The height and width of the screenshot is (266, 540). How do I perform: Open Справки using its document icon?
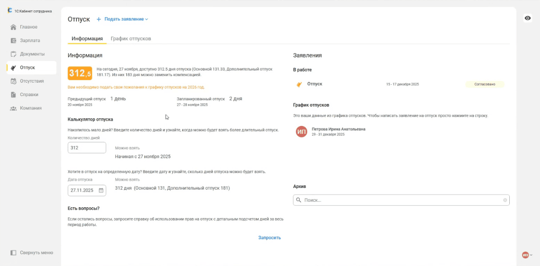coord(13,94)
